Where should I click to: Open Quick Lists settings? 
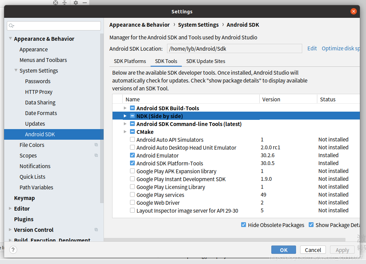pyautogui.click(x=33, y=177)
